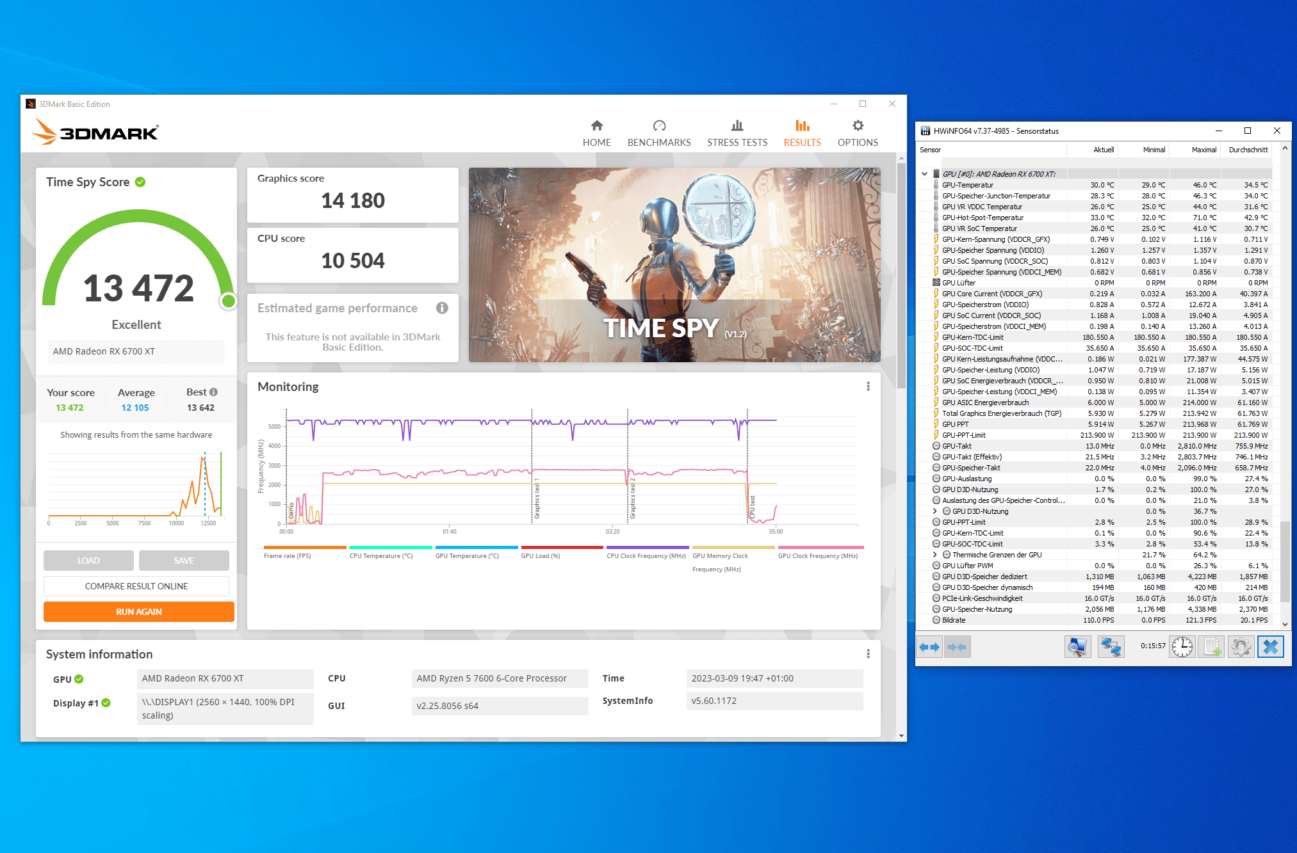
Task: Click the GPU Temperature blue legend bar
Action: [477, 548]
